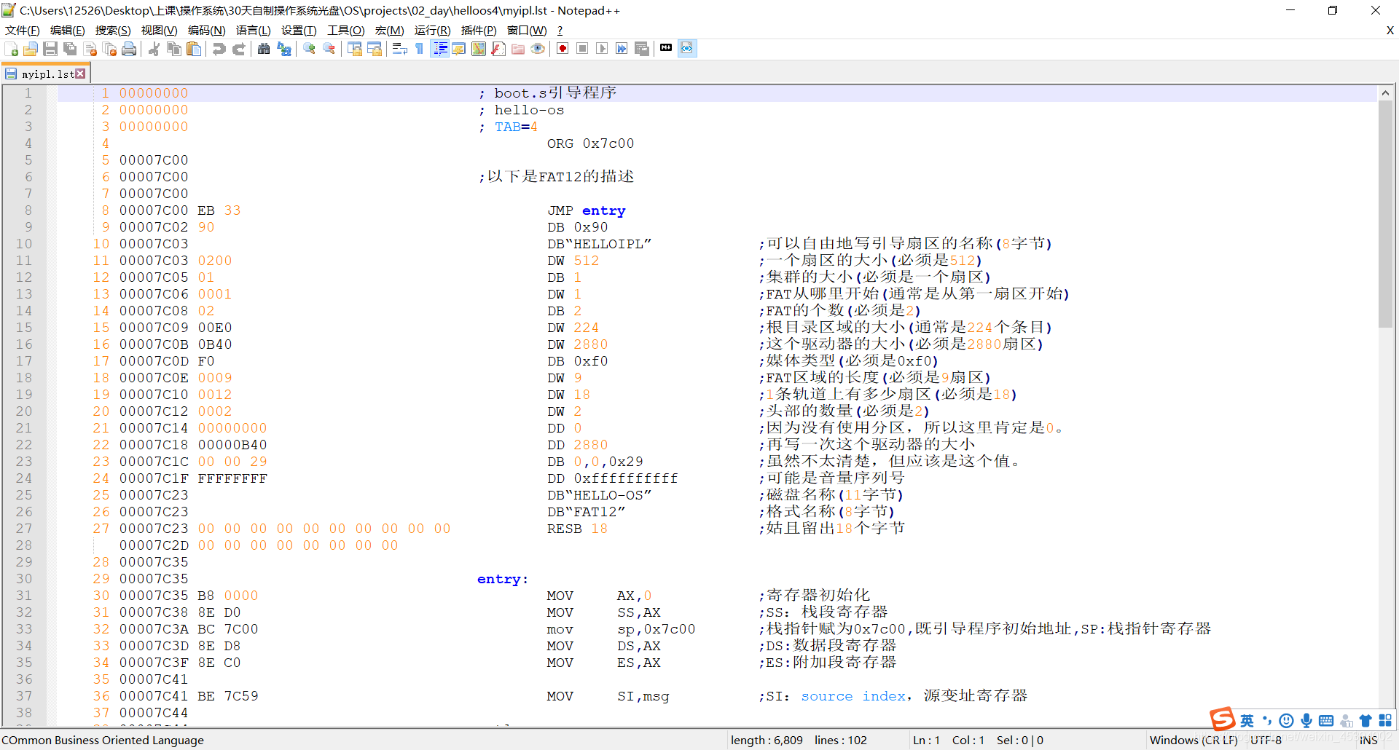Open the 编码(N) menu

pos(207,31)
